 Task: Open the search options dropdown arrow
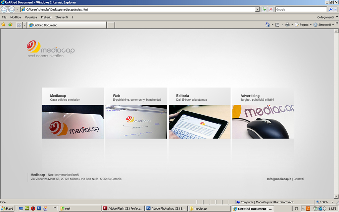[336, 9]
